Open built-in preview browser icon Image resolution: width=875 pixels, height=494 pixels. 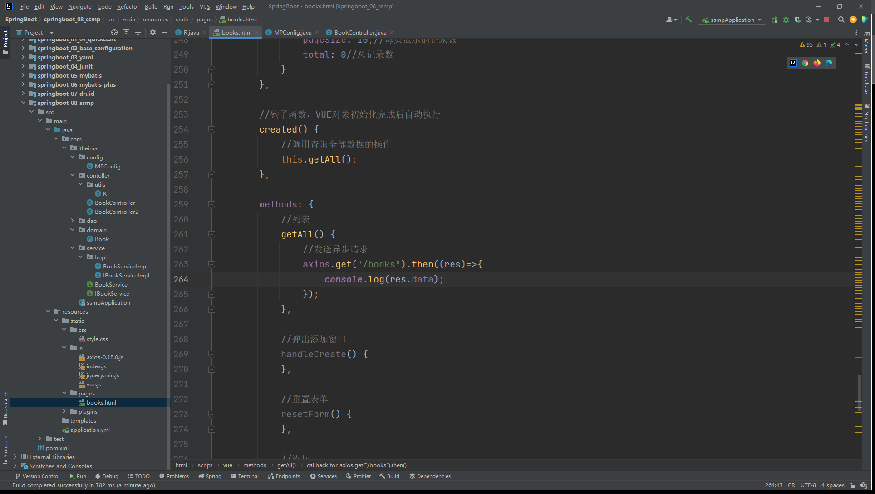793,63
